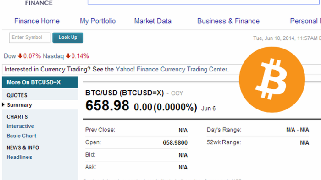Click the orange Bitcoin logo
This screenshot has width=321, height=180.
272,80
